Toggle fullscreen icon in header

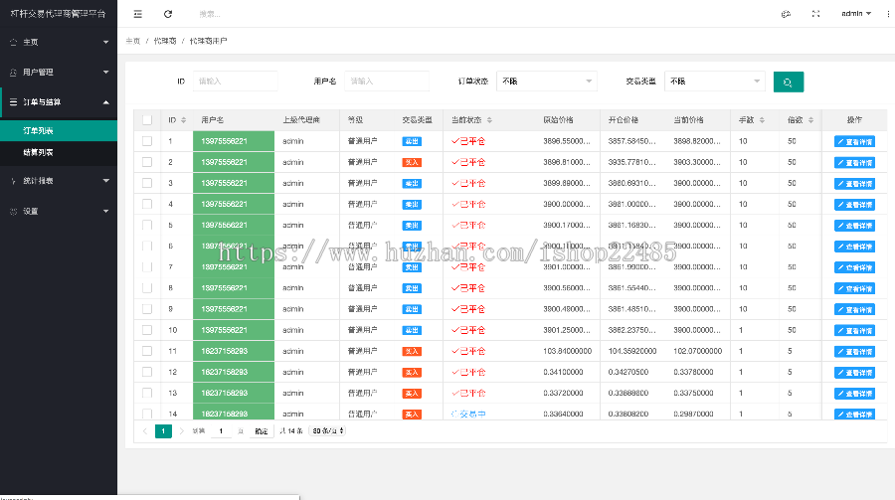pos(815,14)
